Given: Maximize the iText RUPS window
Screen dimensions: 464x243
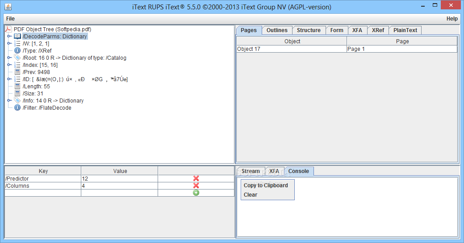Looking at the screenshot, I should pos(435,5).
